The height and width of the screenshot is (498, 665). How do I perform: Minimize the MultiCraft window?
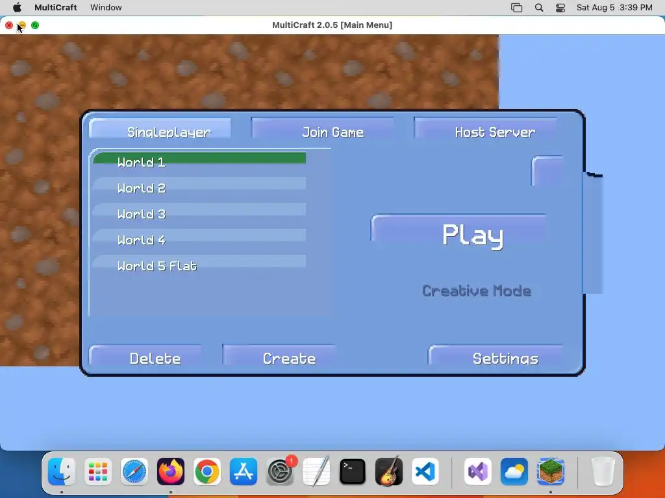[22, 25]
